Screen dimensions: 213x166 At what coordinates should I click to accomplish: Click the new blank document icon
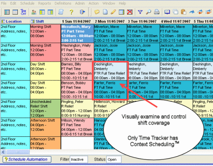pyautogui.click(x=105, y=12)
